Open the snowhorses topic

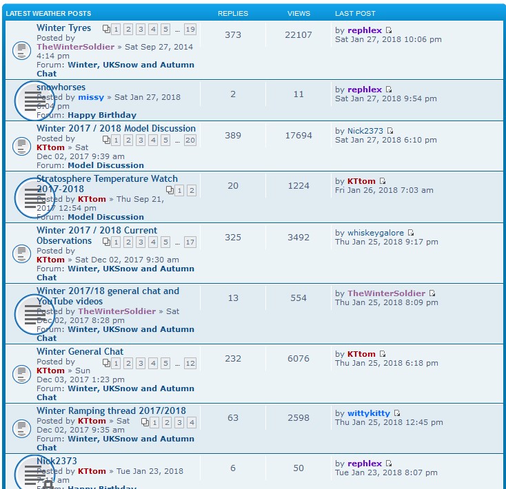[61, 87]
